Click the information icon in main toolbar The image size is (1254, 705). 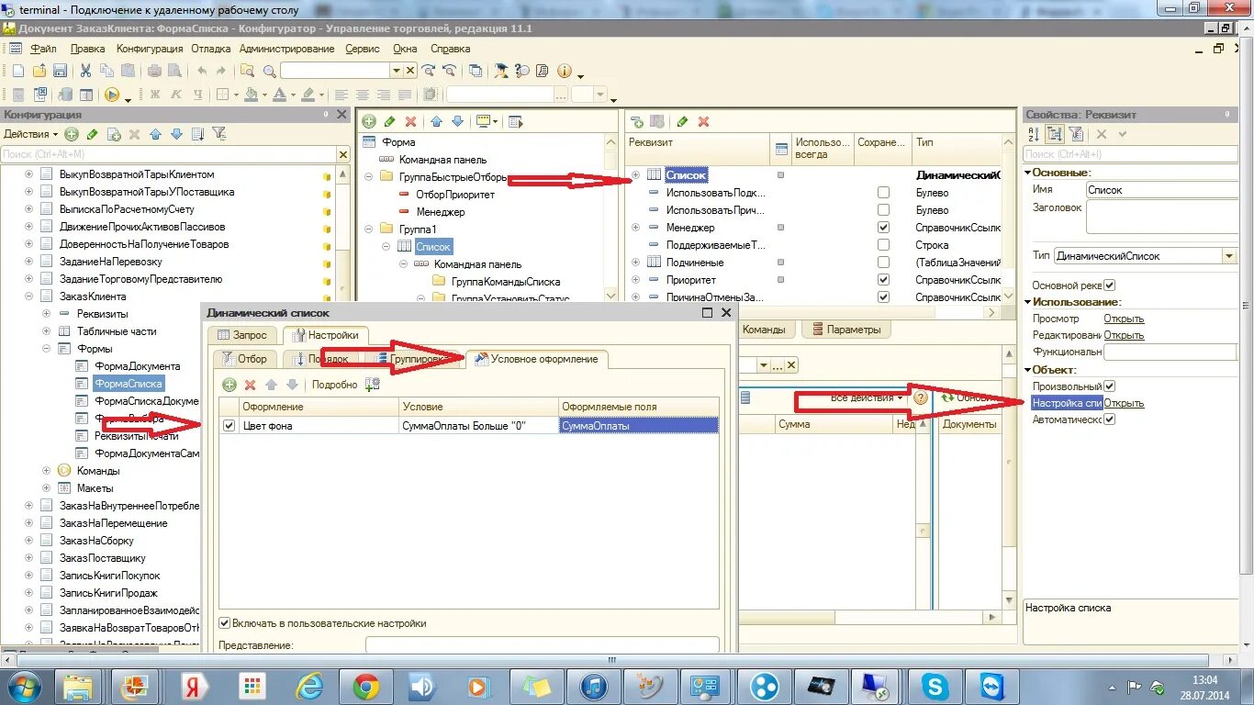564,71
